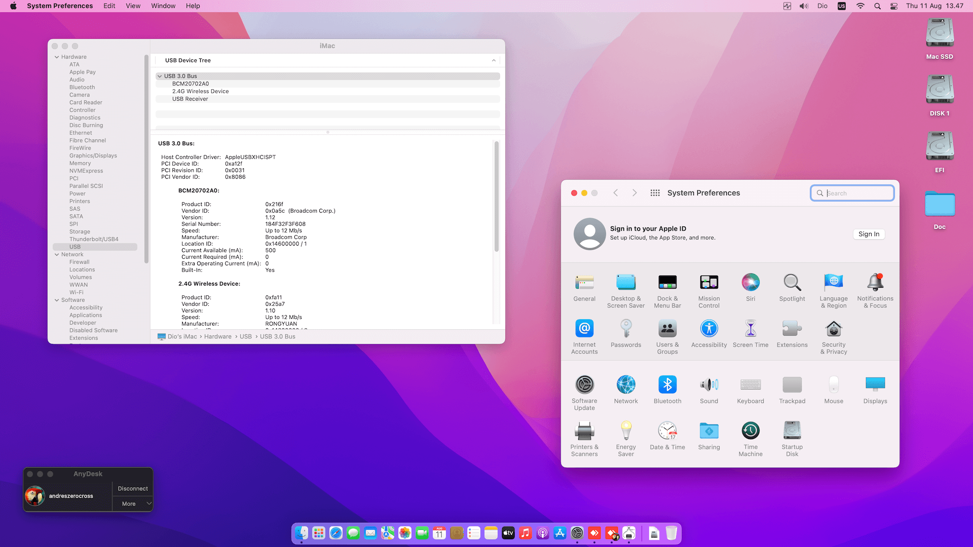Open the Apple menu

(x=13, y=6)
